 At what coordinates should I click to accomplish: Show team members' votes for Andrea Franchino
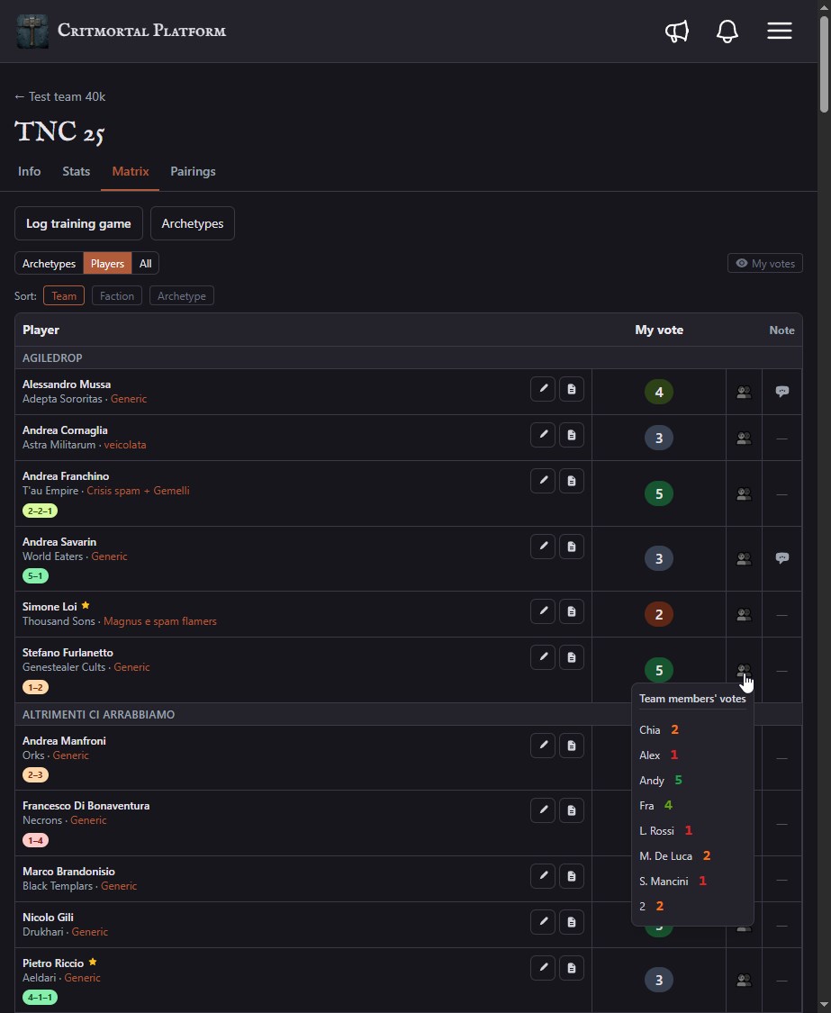click(x=744, y=494)
